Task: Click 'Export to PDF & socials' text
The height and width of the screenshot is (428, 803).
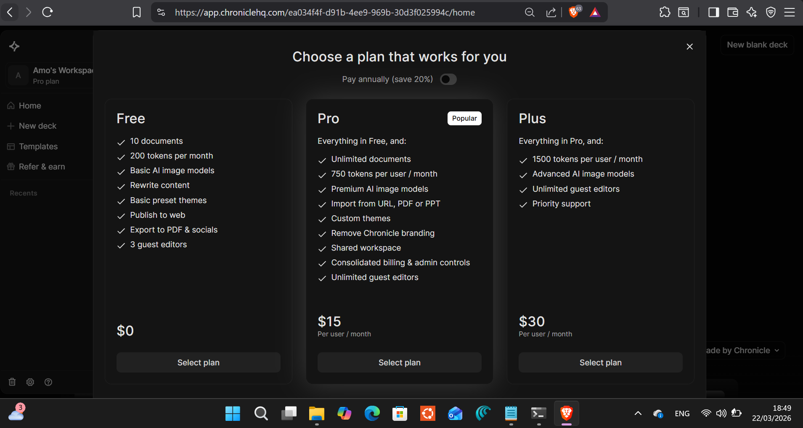Action: [174, 230]
